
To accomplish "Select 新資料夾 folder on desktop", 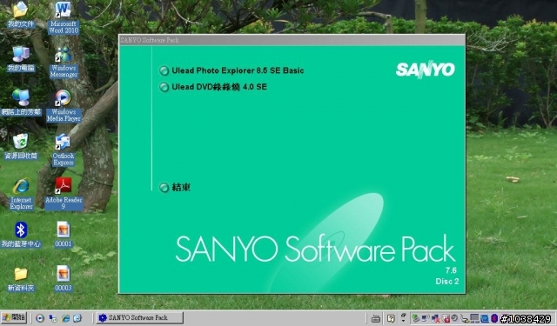I will [x=21, y=280].
